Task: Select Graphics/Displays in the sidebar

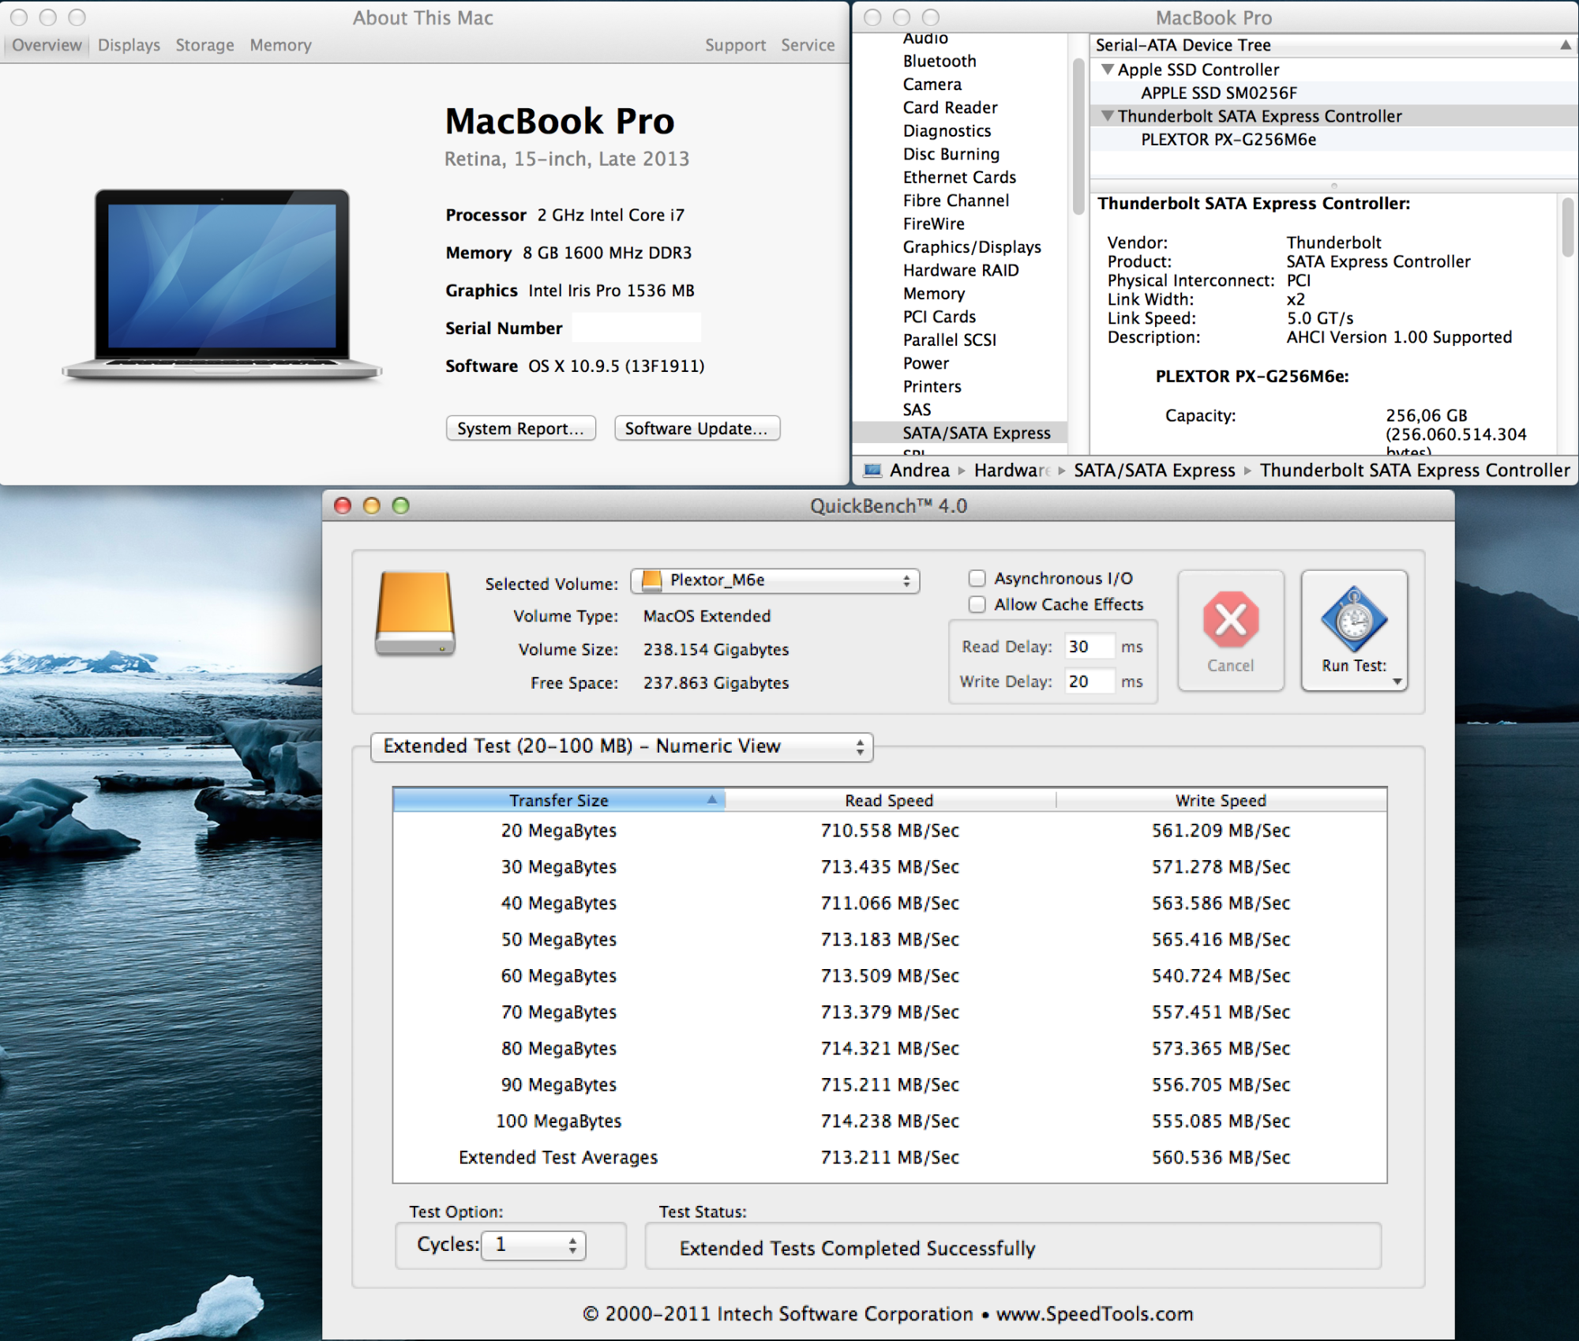Action: click(972, 247)
